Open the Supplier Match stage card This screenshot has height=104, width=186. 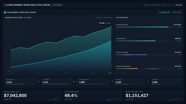[93, 81]
